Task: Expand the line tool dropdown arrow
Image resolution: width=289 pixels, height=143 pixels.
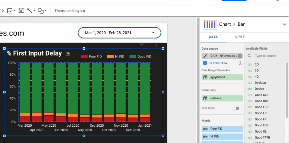Action: click(x=34, y=11)
